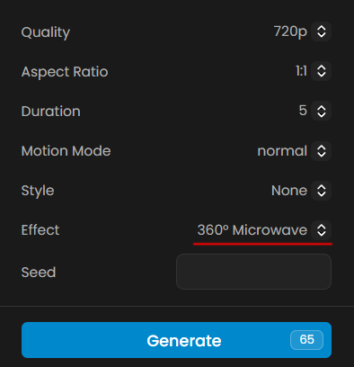Click the Motion Mode chevron icon
Screen dimensions: 354x367
[321, 151]
